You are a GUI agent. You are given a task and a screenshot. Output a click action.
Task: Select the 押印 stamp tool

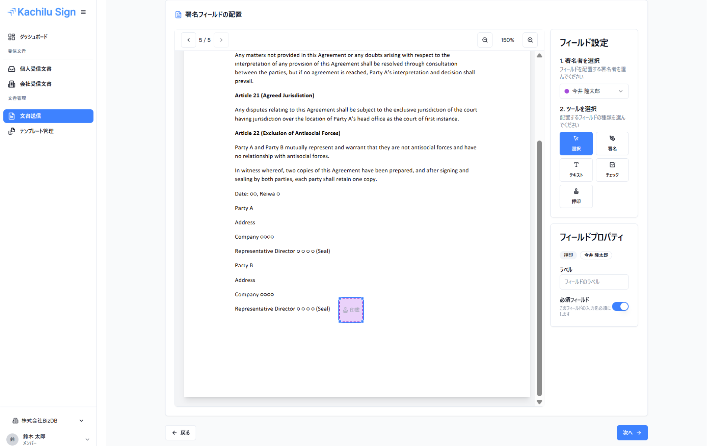tap(576, 196)
